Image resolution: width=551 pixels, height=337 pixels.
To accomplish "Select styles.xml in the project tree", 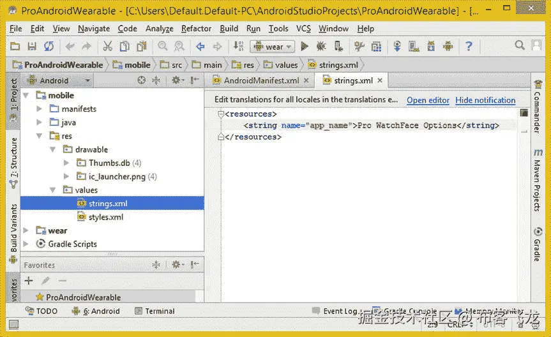I will (106, 217).
